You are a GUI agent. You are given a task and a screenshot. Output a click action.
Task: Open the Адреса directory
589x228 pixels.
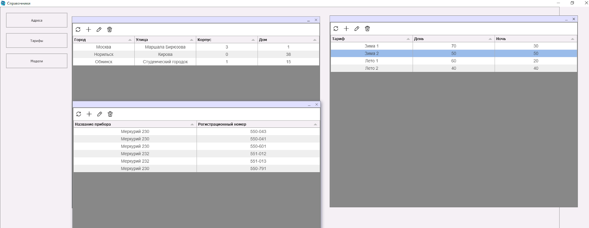pos(36,21)
